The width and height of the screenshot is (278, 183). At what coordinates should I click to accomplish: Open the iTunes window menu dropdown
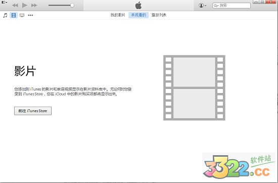point(4,3)
